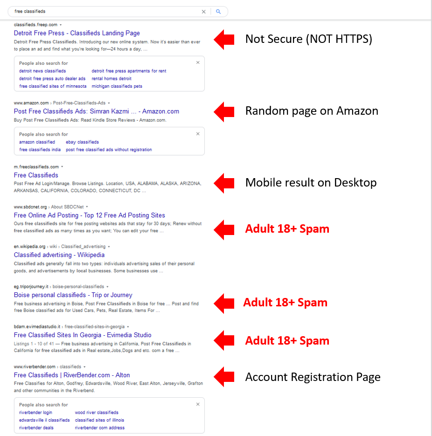Viewport: 432px width, 436px height.
Task: Dismiss the Detroit 'People also search for' box
Action: coord(198,62)
